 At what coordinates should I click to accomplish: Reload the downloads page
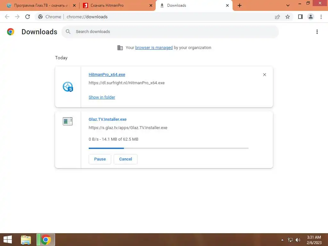28,17
